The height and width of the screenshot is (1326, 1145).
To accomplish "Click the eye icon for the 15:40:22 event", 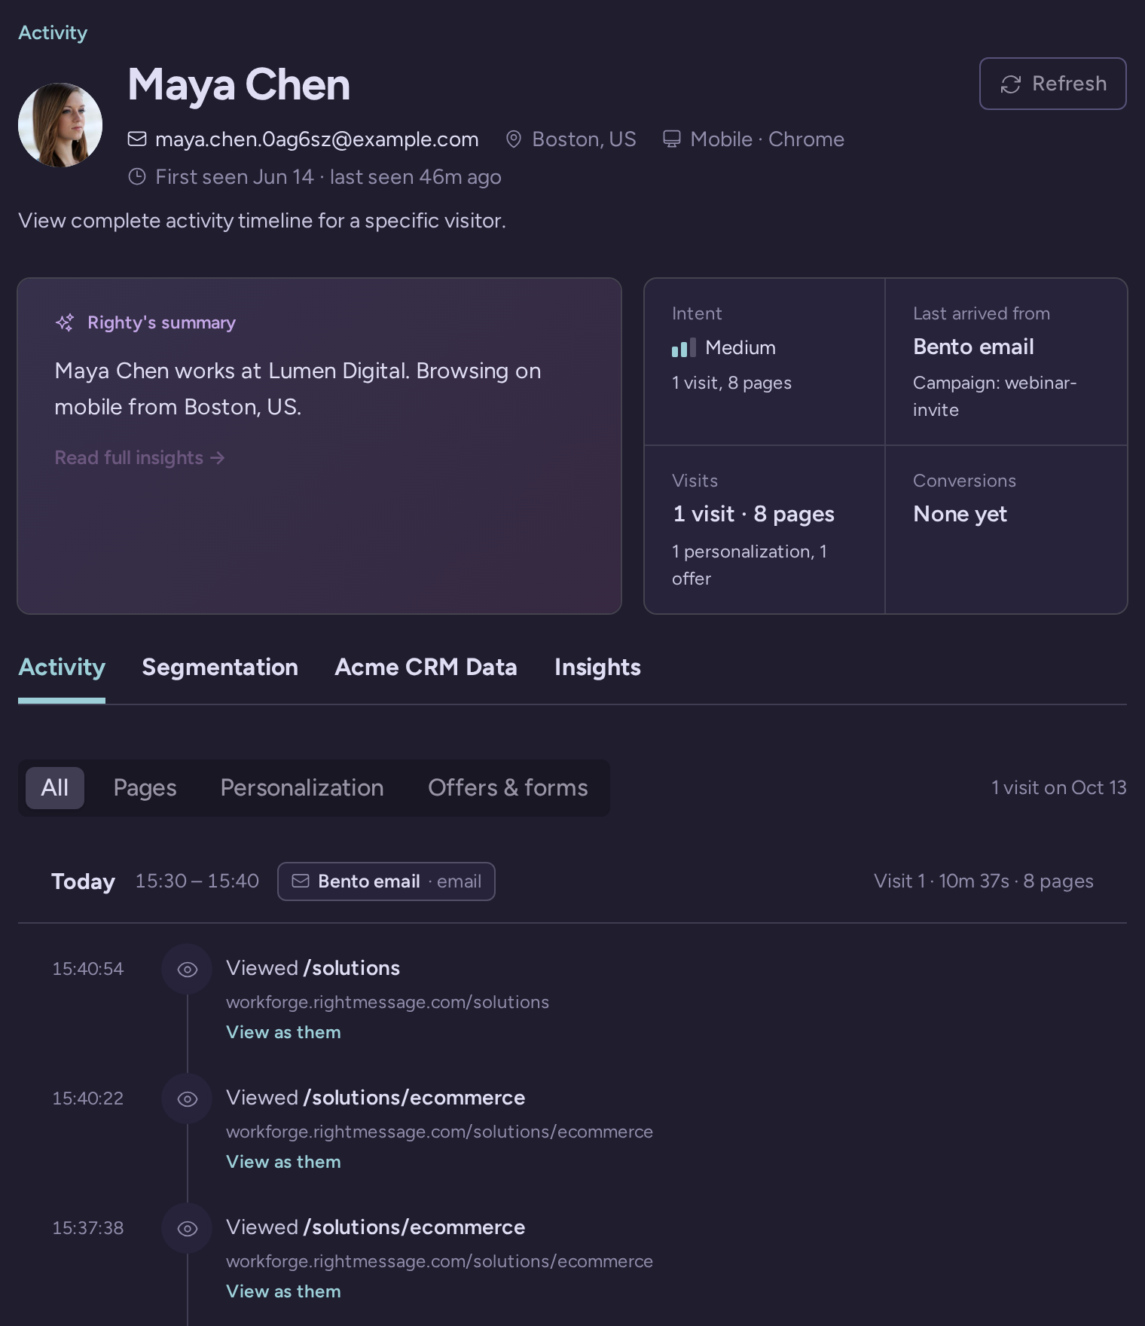I will (188, 1098).
